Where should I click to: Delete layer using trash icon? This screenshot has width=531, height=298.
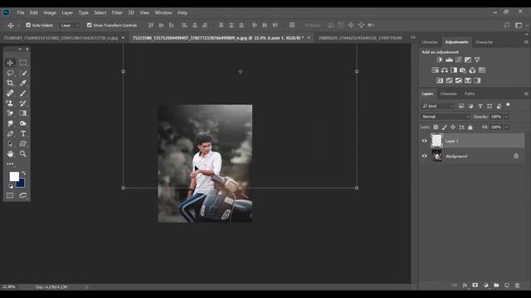pos(517,286)
